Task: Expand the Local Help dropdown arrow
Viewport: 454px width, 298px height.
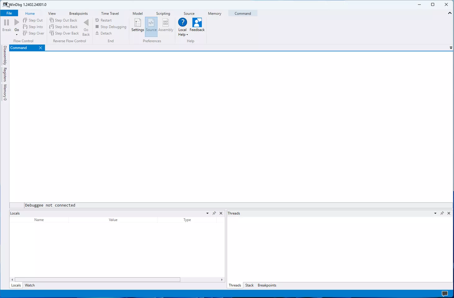Action: pos(187,35)
